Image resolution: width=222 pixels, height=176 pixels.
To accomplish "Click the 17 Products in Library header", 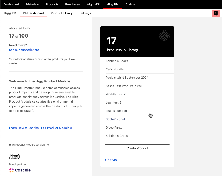I will [x=137, y=42].
